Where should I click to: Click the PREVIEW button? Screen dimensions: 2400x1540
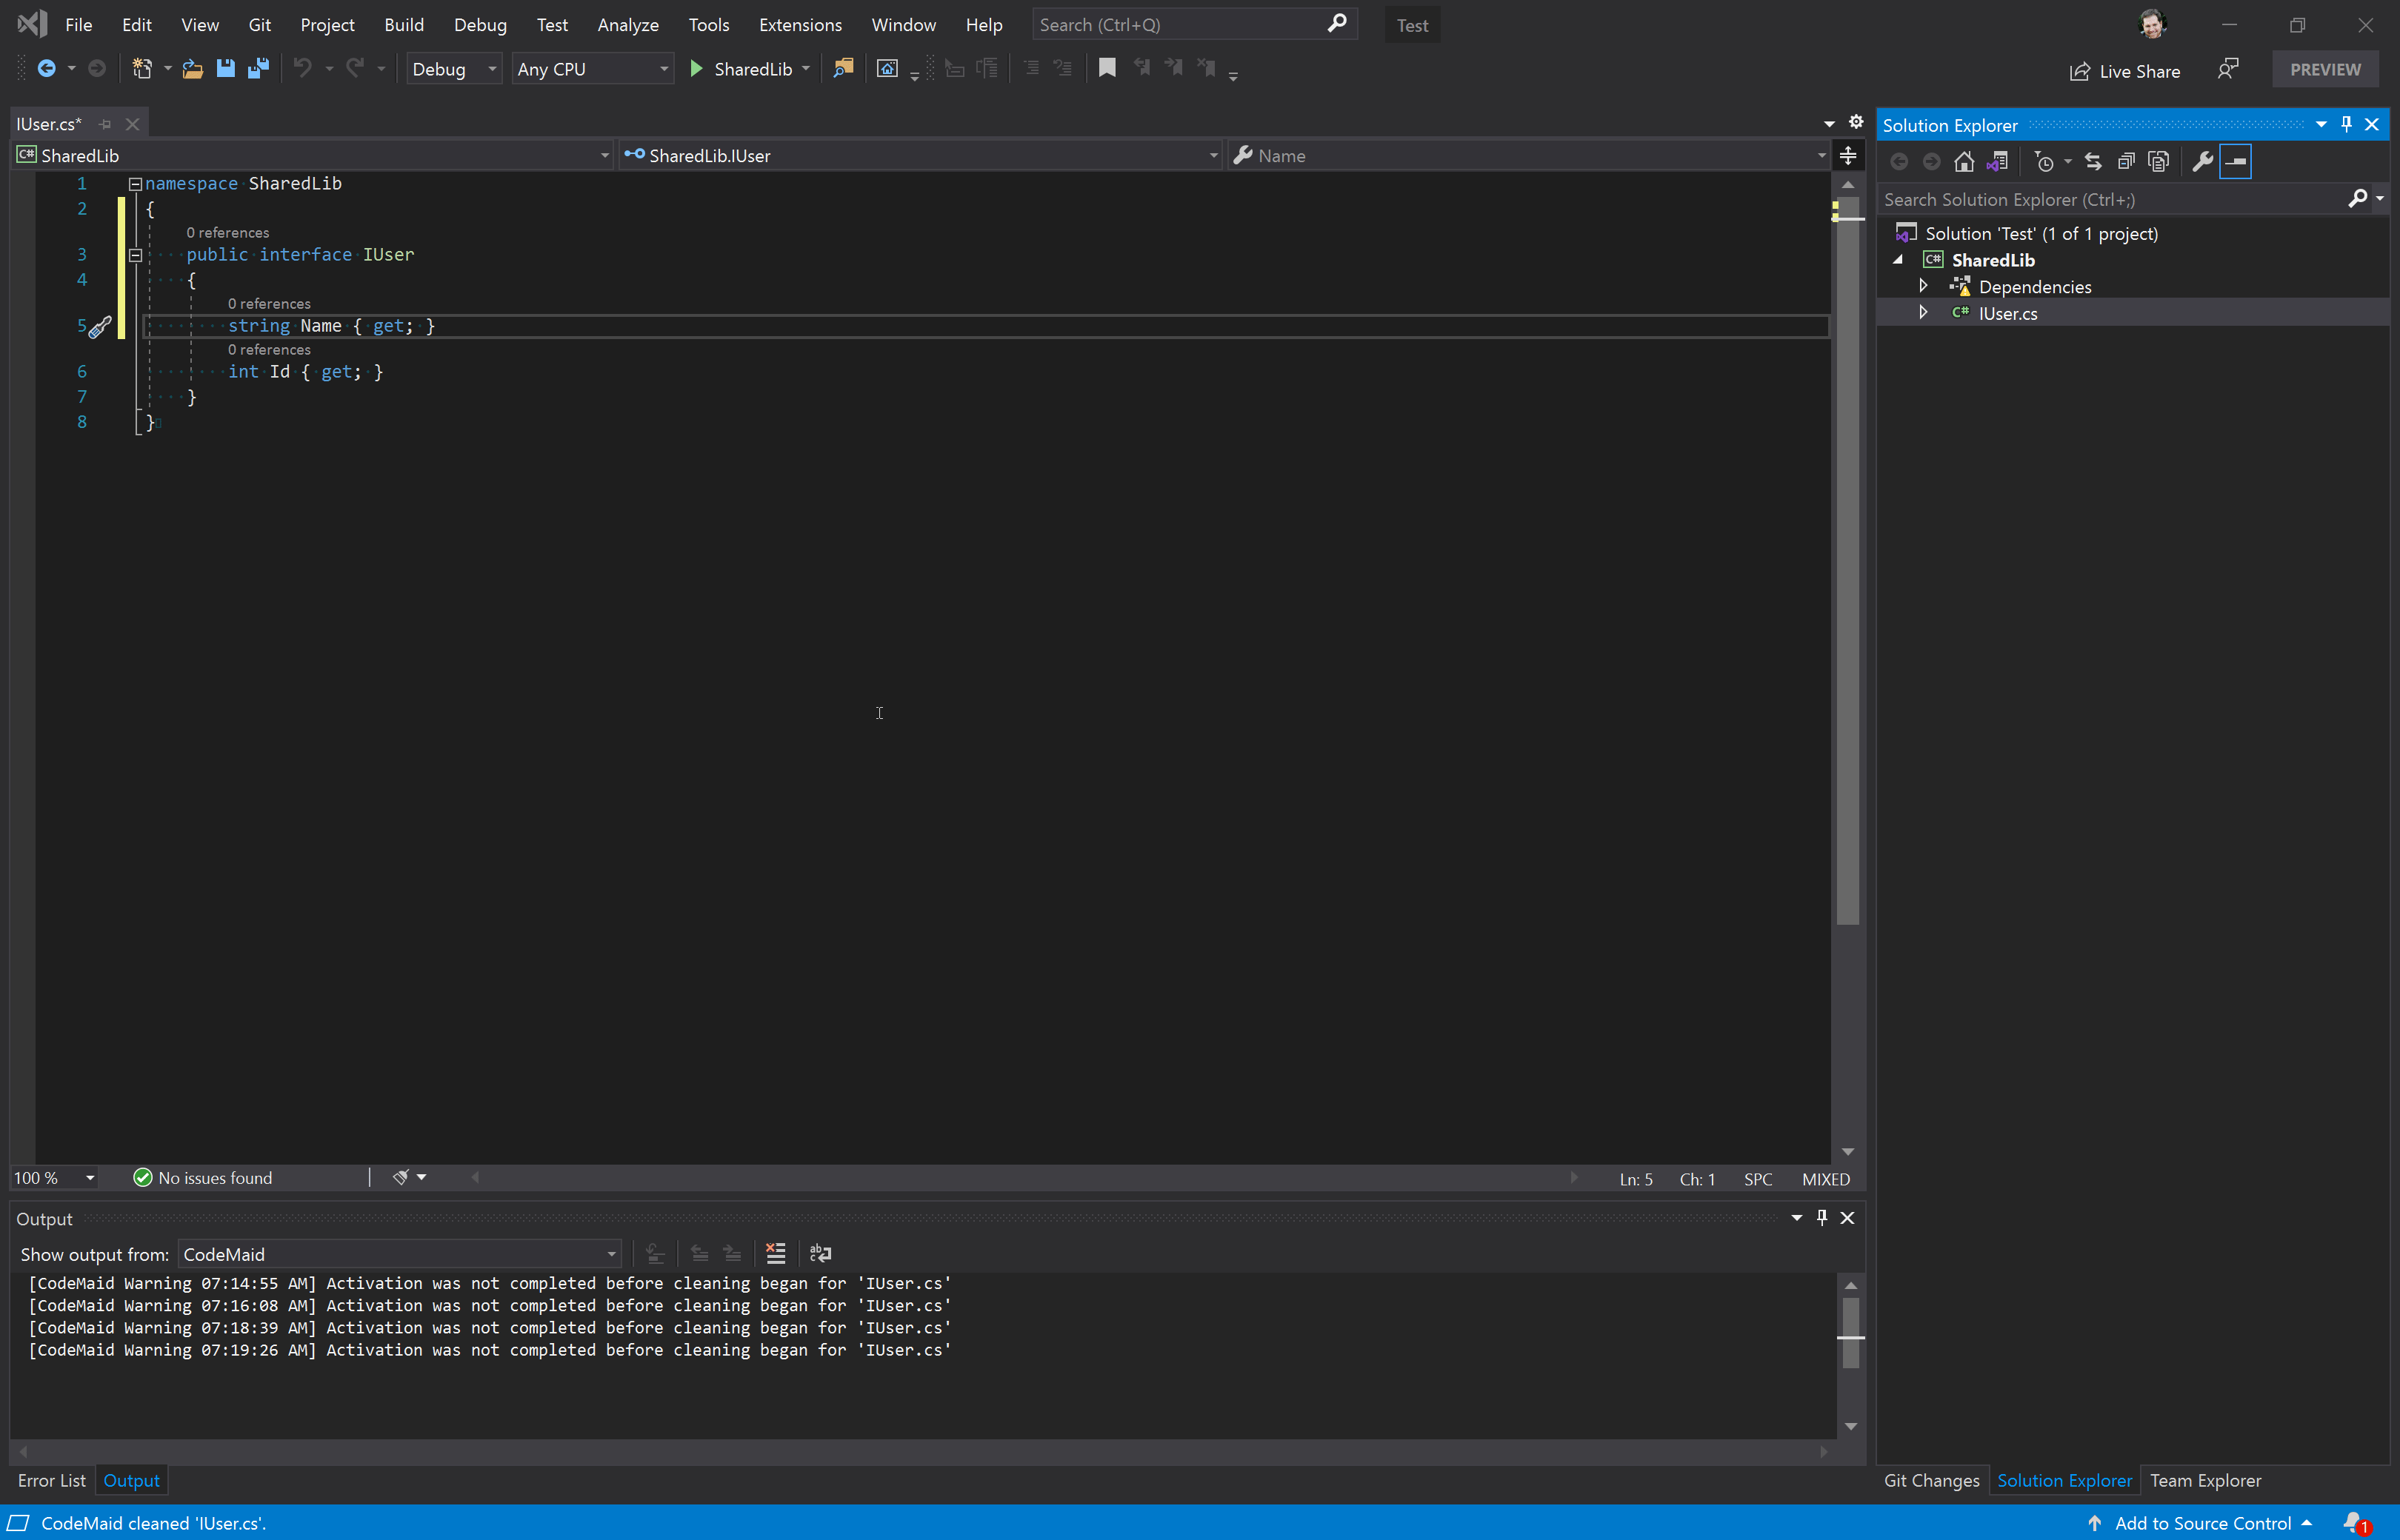tap(2323, 69)
